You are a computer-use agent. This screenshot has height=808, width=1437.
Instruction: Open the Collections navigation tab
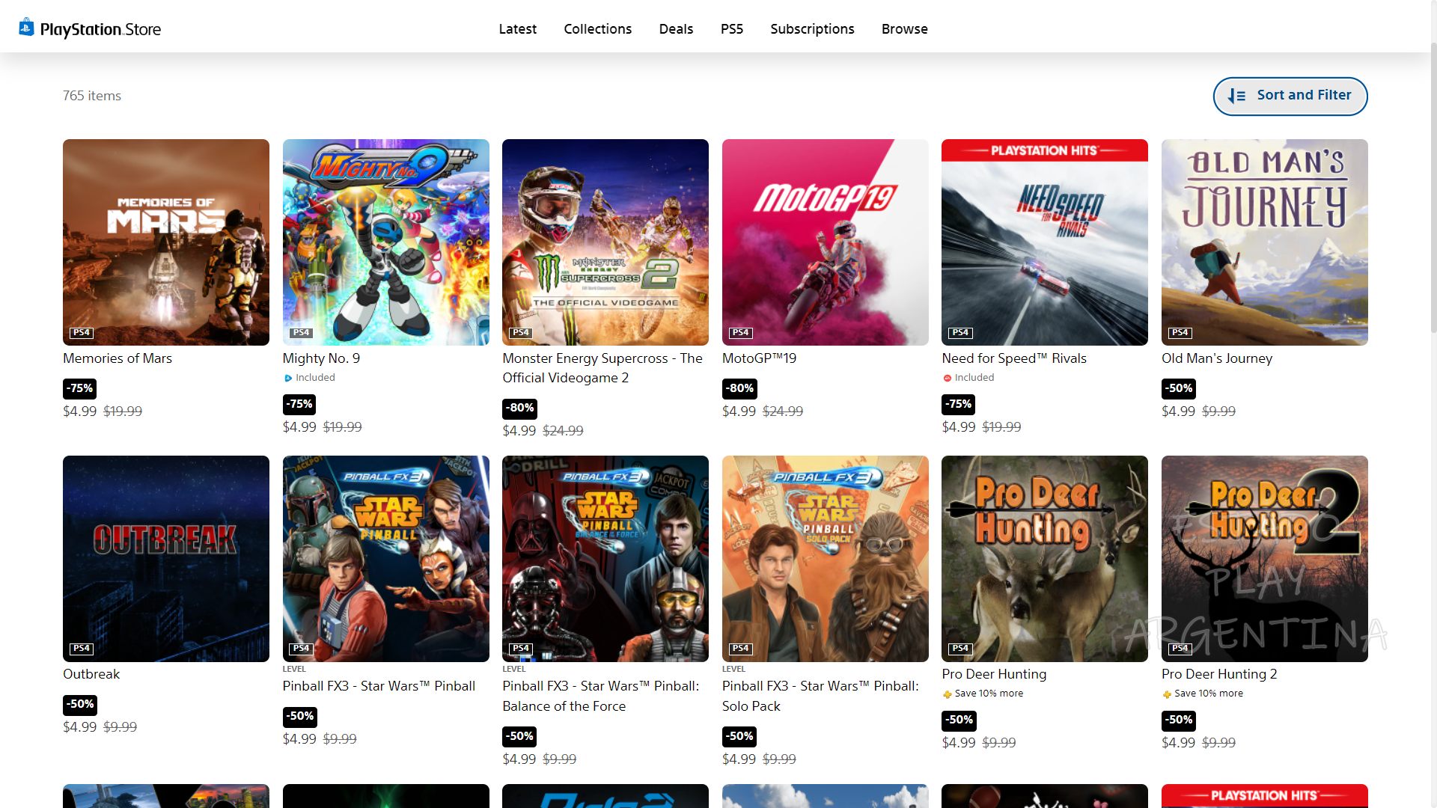coord(597,28)
